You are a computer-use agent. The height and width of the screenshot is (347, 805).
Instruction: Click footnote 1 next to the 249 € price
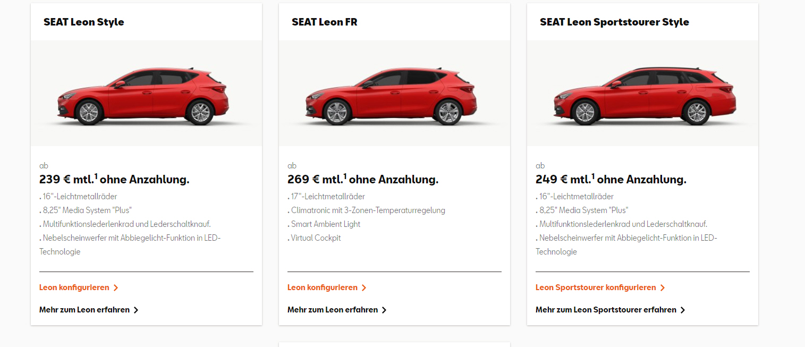[593, 176]
